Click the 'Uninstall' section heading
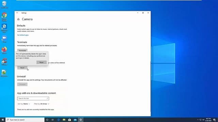The image size is (218, 122). point(21,77)
